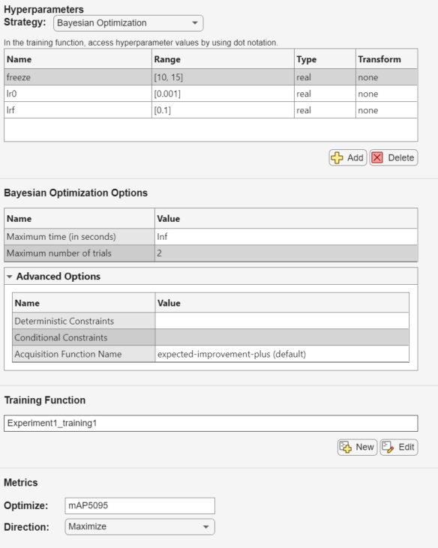The height and width of the screenshot is (548, 438).
Task: Click the lr0 range cell
Action: pyautogui.click(x=223, y=94)
